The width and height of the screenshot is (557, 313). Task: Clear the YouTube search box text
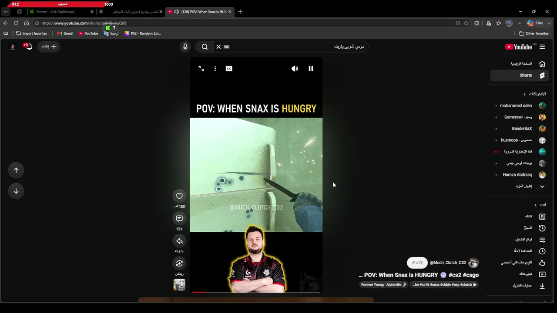pyautogui.click(x=218, y=47)
